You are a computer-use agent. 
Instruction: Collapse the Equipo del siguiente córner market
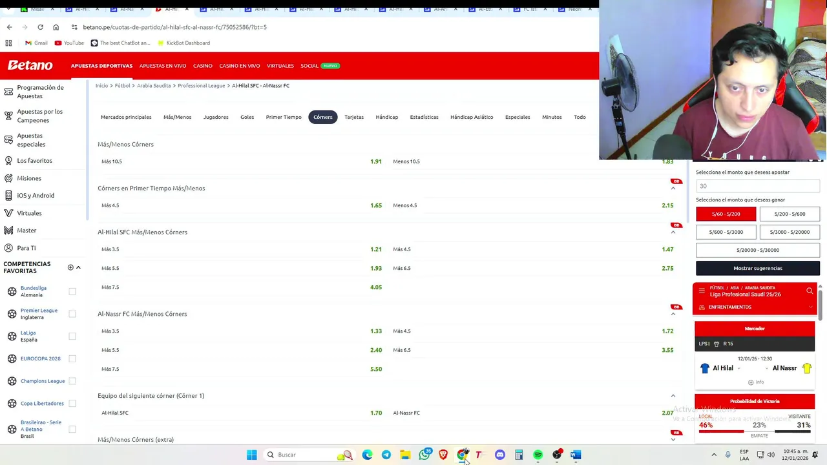pos(673,396)
